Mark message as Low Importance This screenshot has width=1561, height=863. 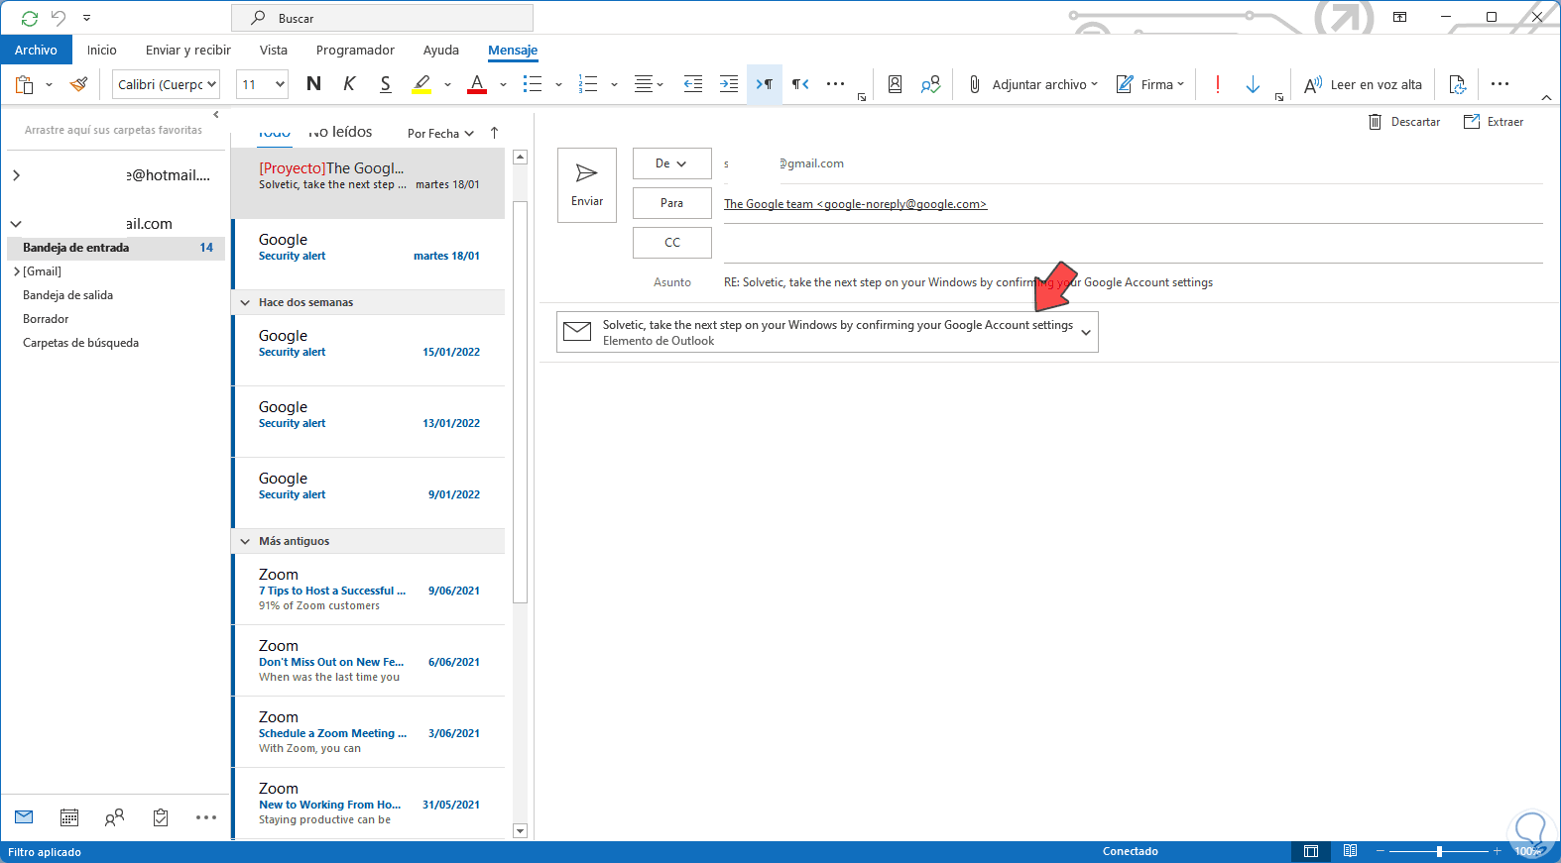tap(1253, 85)
